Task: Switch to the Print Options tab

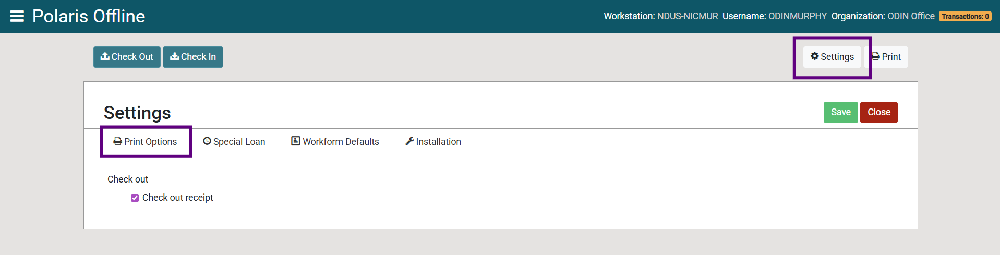Action: (x=146, y=142)
